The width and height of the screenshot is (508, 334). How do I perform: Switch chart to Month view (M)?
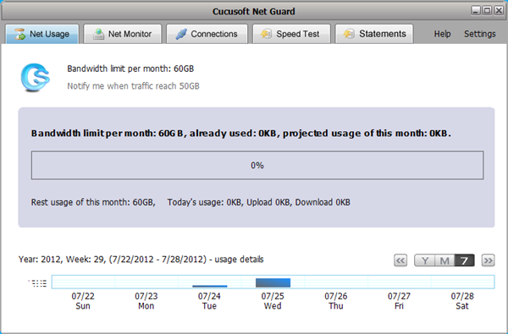pyautogui.click(x=444, y=260)
